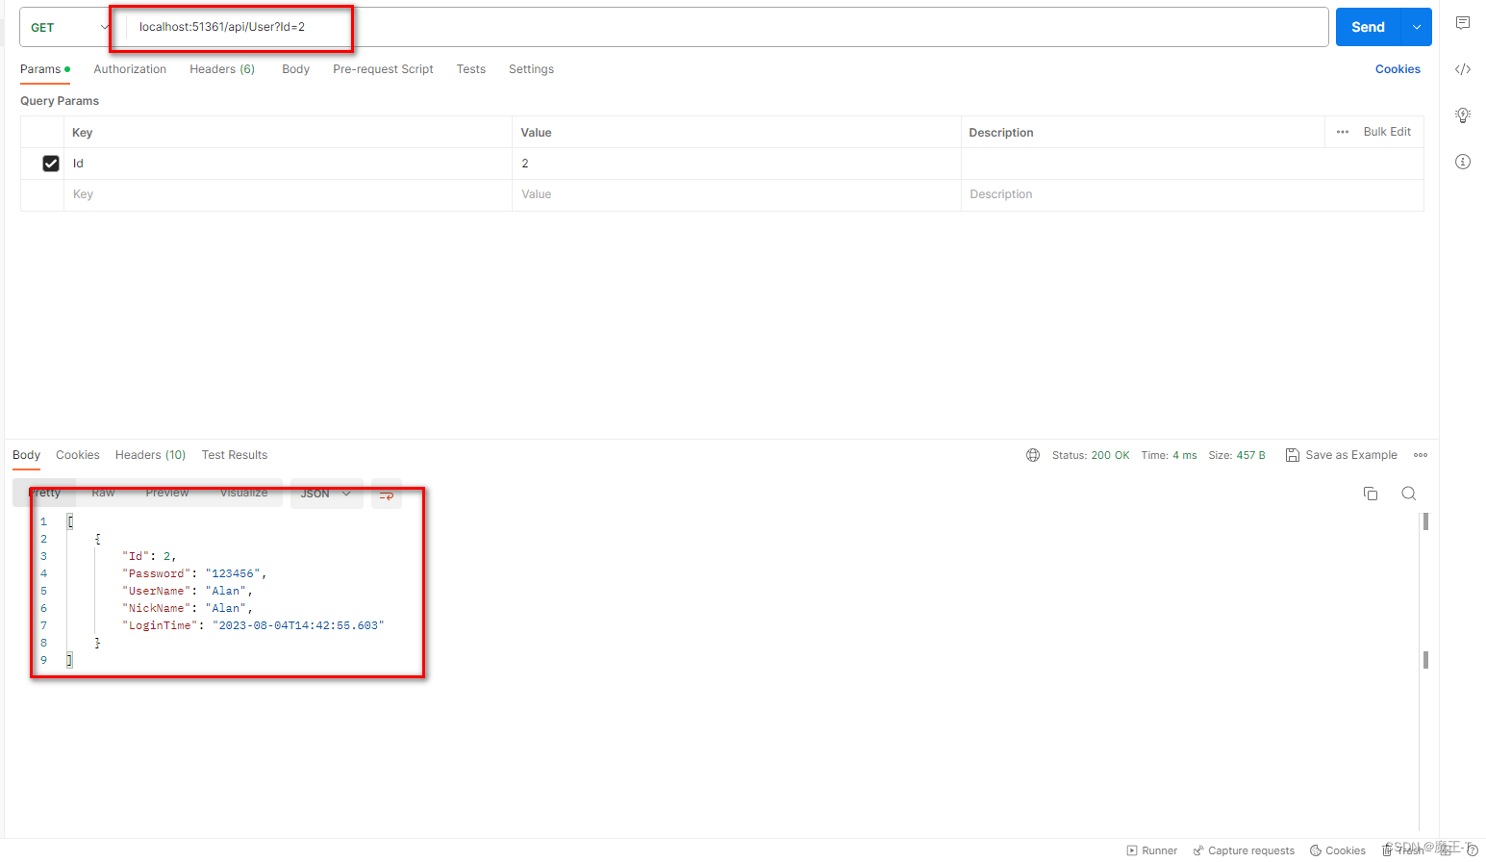The width and height of the screenshot is (1486, 862).
Task: Click the Send button
Action: click(x=1369, y=27)
